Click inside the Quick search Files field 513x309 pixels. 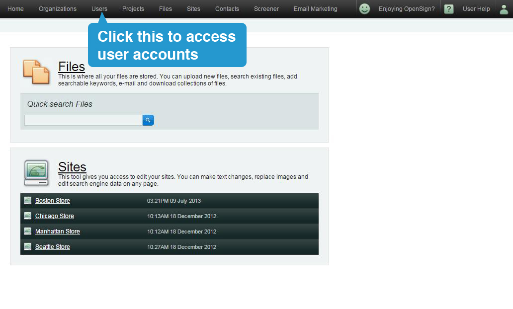(83, 120)
